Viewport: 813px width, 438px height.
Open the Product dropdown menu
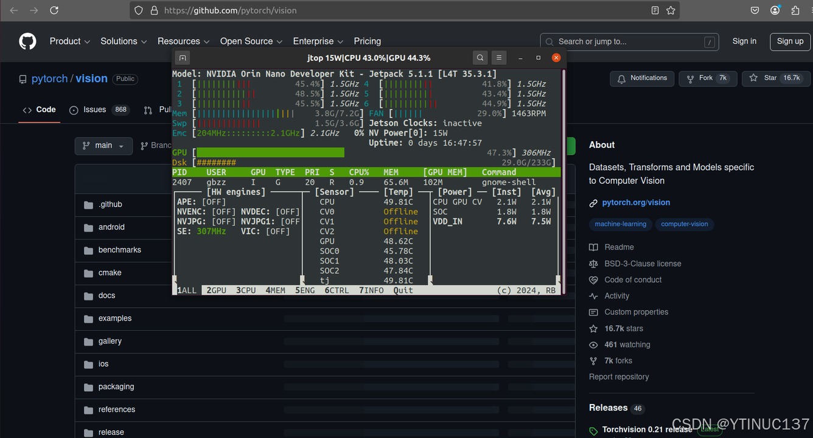point(70,41)
